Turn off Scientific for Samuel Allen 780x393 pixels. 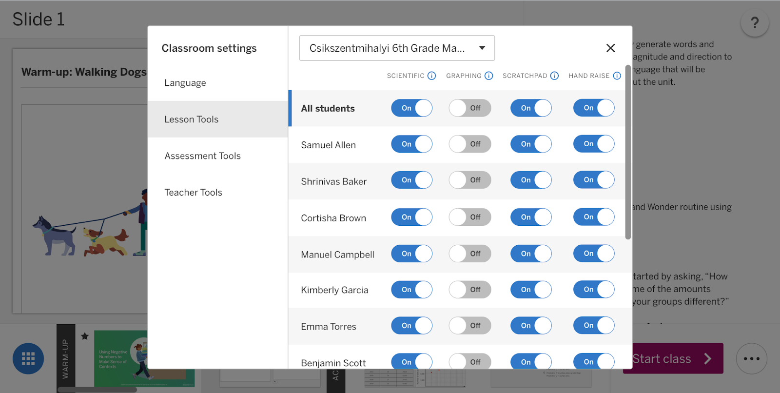click(x=411, y=144)
